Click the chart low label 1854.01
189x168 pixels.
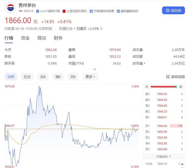(x=10, y=166)
